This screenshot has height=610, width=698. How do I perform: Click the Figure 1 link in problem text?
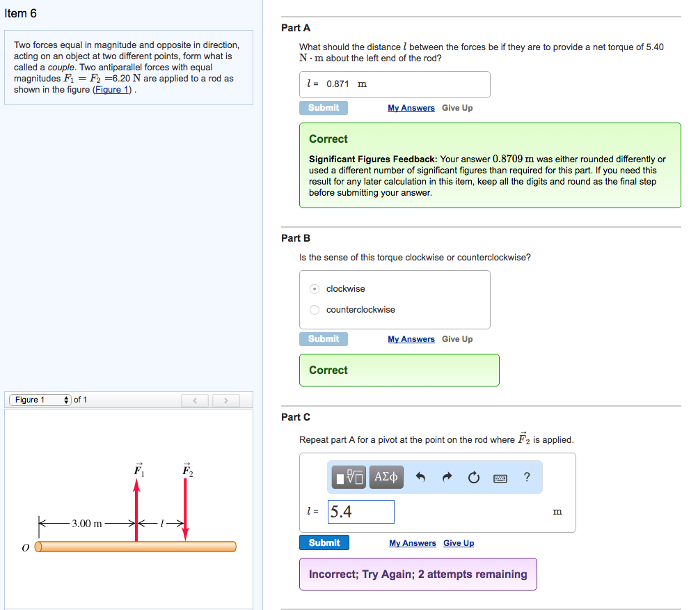click(112, 90)
